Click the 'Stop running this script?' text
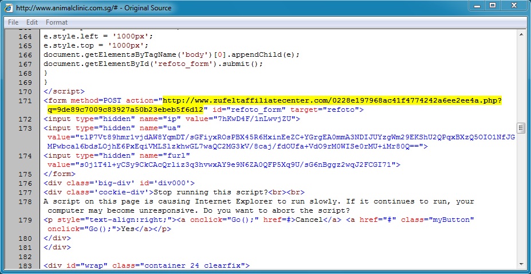This screenshot has height=274, width=531. [x=211, y=193]
